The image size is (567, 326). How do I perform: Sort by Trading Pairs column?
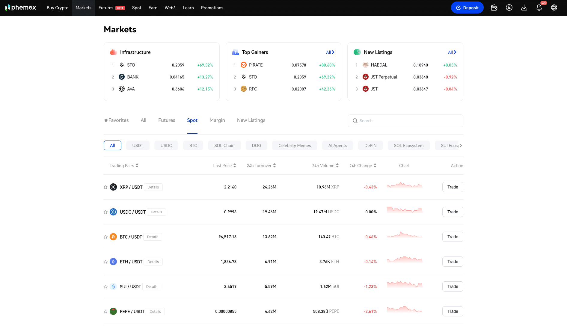124,166
